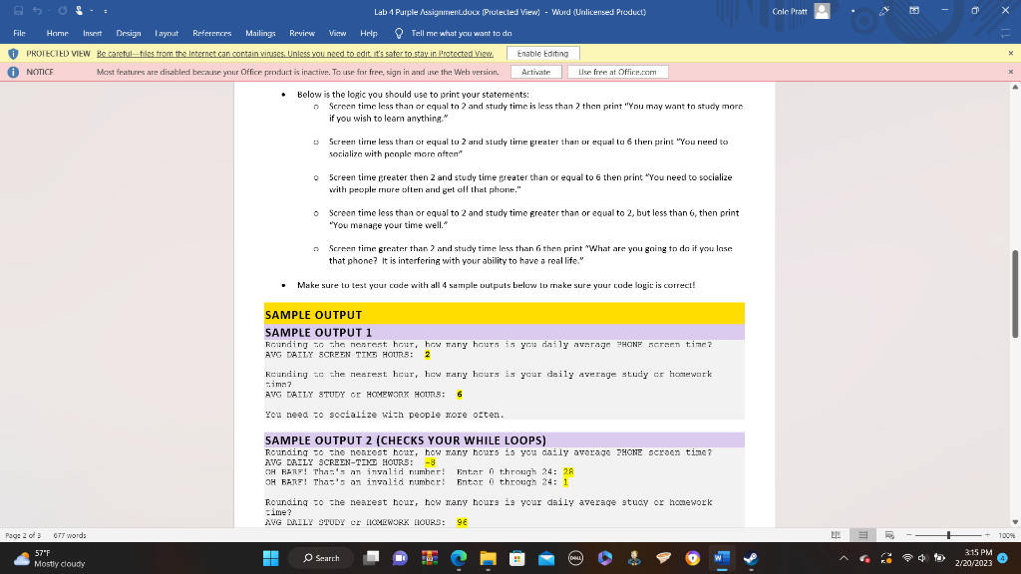
Task: Dismiss the Protected View message bar
Action: [x=1011, y=54]
